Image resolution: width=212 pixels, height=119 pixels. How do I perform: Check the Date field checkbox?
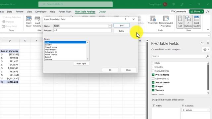(x=153, y=63)
